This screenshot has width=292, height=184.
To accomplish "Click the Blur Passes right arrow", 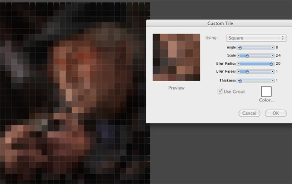I will 272,72.
